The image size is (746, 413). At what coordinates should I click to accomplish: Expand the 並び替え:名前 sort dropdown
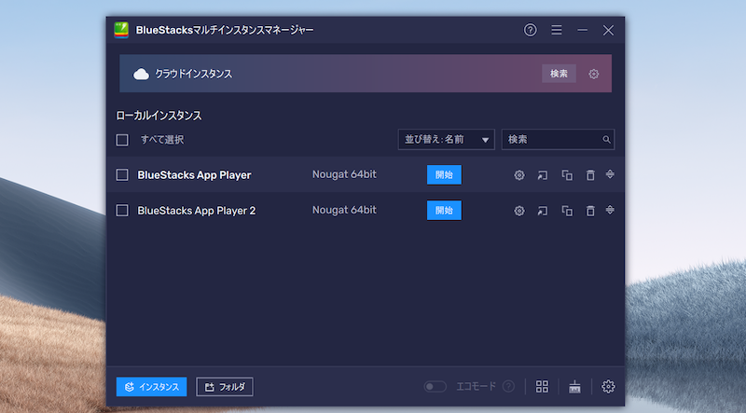(446, 140)
